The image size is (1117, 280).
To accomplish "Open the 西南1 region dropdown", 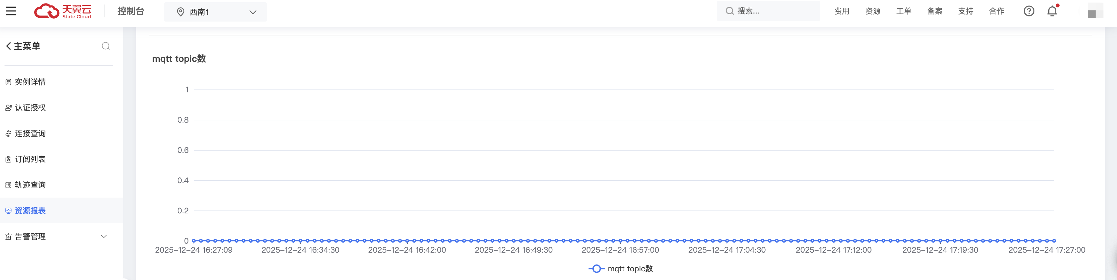I will (x=215, y=12).
